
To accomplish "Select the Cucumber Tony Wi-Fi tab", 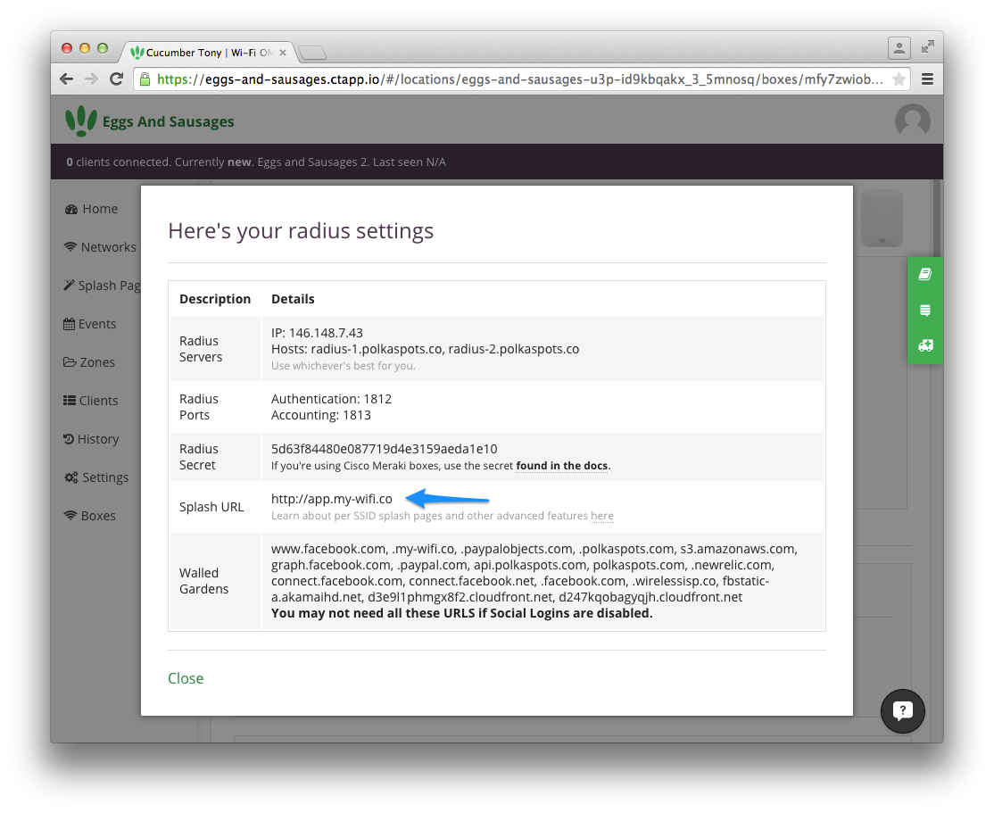I will click(x=207, y=53).
